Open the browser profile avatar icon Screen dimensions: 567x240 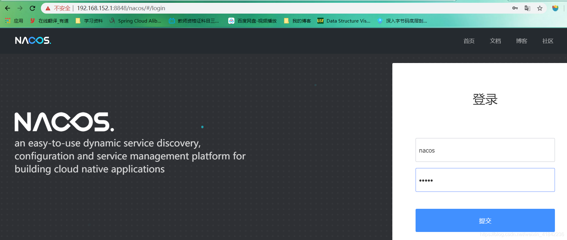[555, 8]
